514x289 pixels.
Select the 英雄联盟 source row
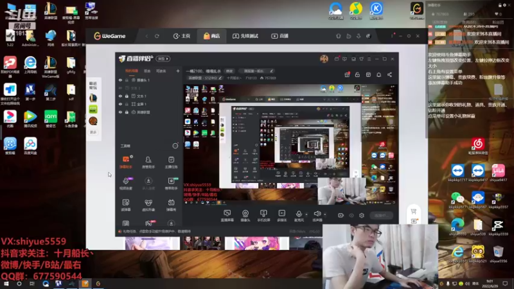[149, 112]
